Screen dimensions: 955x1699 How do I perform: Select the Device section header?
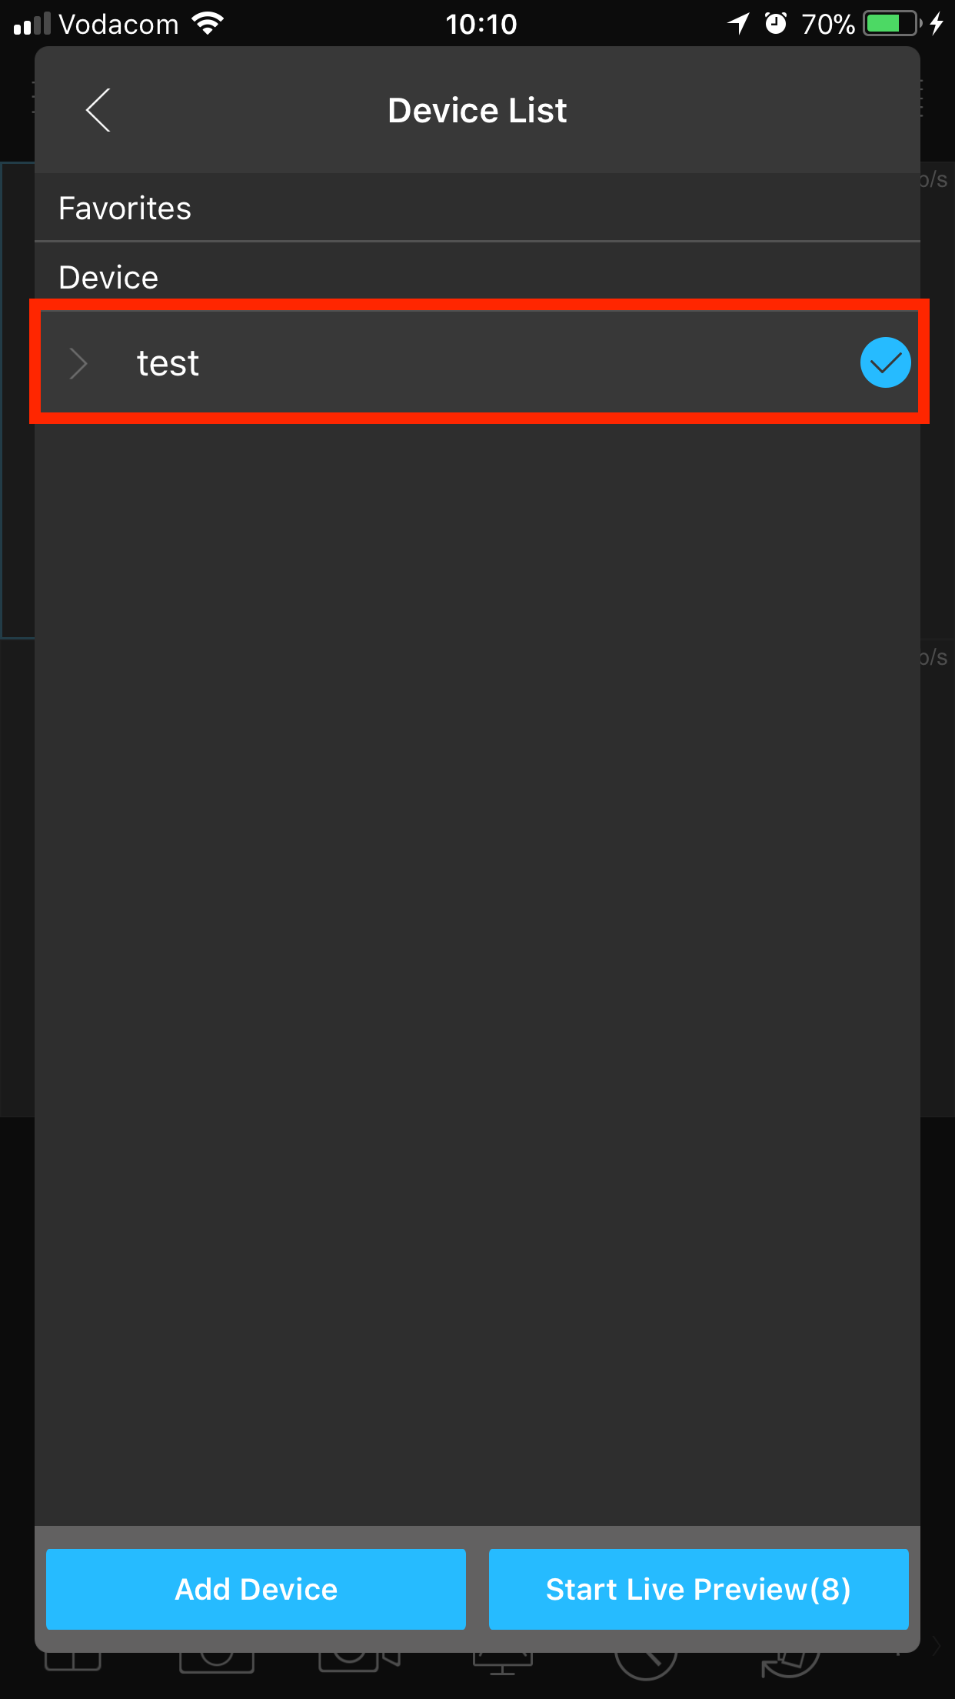[108, 277]
